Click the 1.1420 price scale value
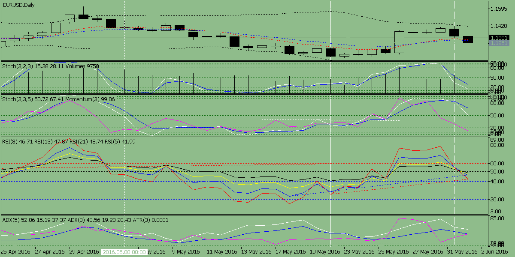 (x=500, y=26)
